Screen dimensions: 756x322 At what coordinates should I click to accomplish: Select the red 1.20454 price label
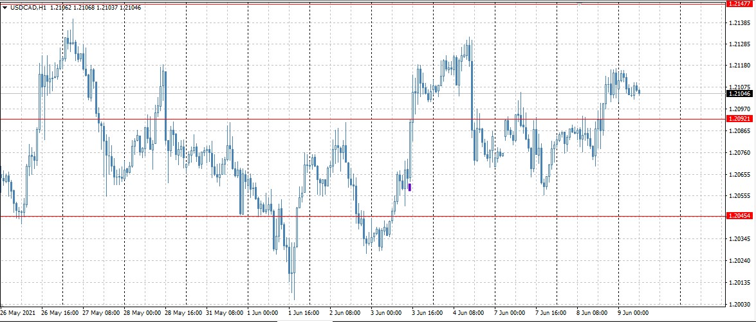739,216
